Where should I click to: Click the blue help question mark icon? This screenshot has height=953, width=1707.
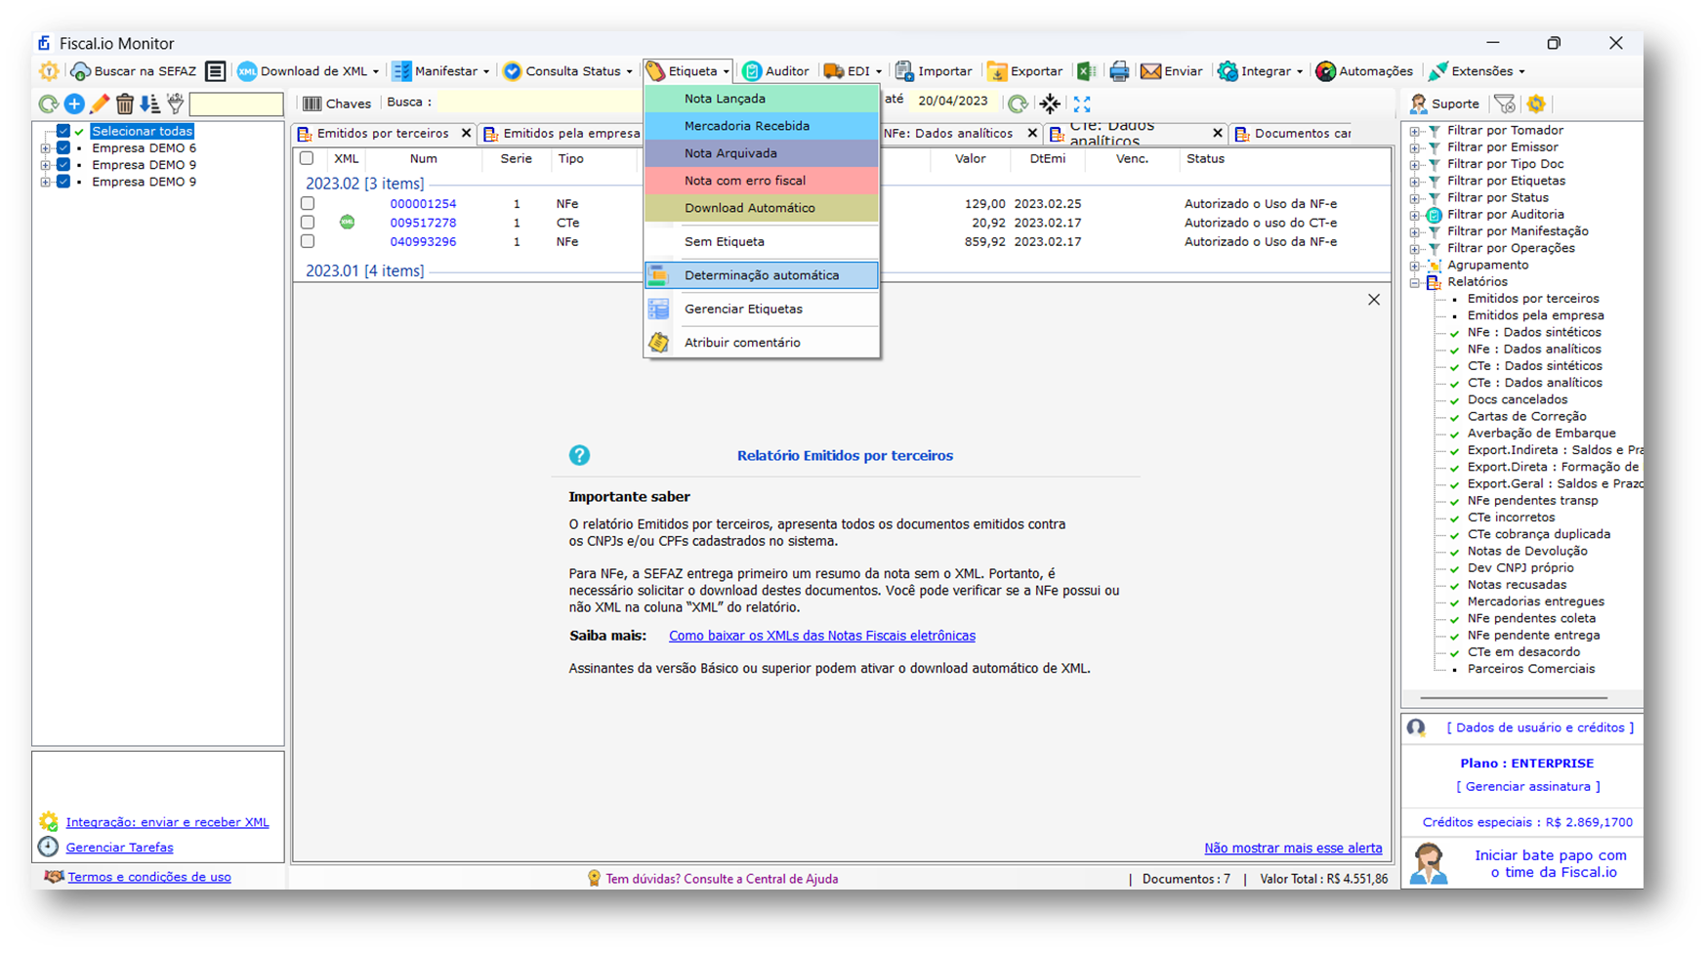tap(579, 455)
